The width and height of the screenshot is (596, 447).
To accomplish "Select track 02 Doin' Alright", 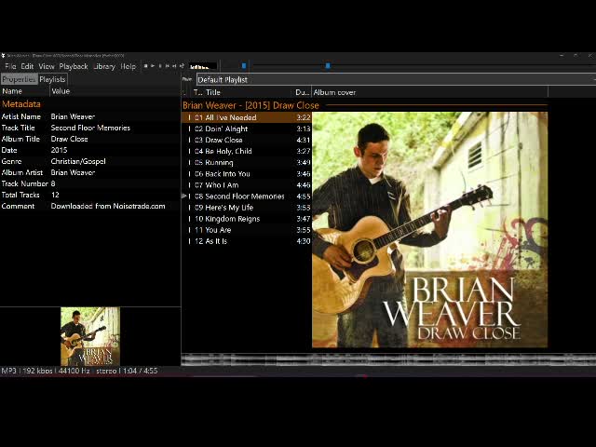I will tap(247, 129).
